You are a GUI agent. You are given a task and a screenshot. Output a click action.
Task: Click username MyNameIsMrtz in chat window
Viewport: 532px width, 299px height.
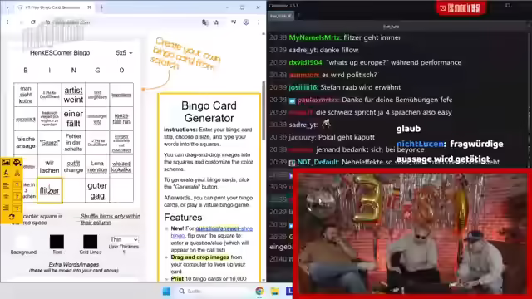(x=314, y=37)
